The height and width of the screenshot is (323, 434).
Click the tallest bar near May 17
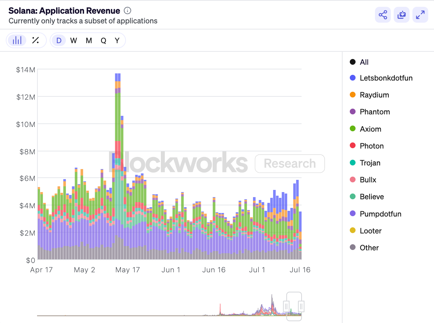point(118,166)
